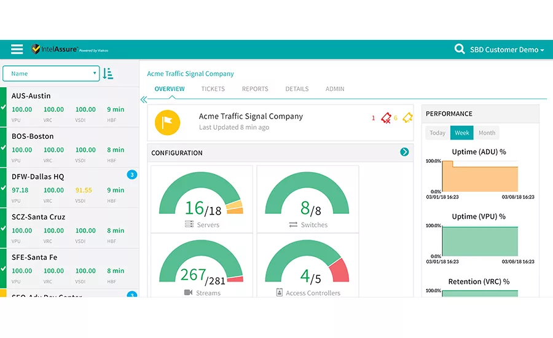Toggle sort order icon beside Name
The height and width of the screenshot is (338, 553).
click(108, 73)
